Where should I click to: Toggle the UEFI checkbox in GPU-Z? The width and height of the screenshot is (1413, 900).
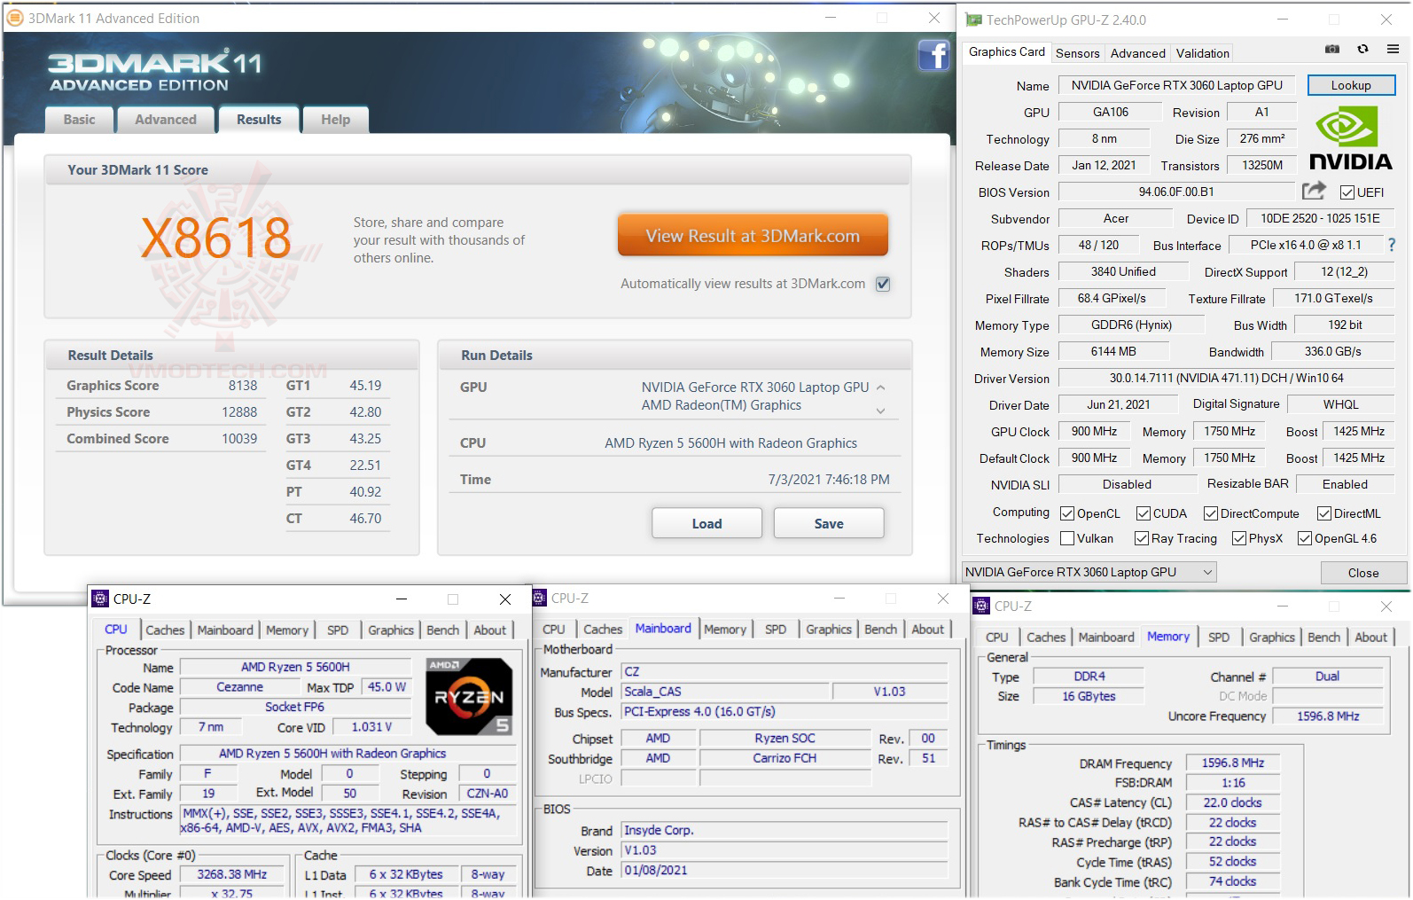coord(1347,192)
